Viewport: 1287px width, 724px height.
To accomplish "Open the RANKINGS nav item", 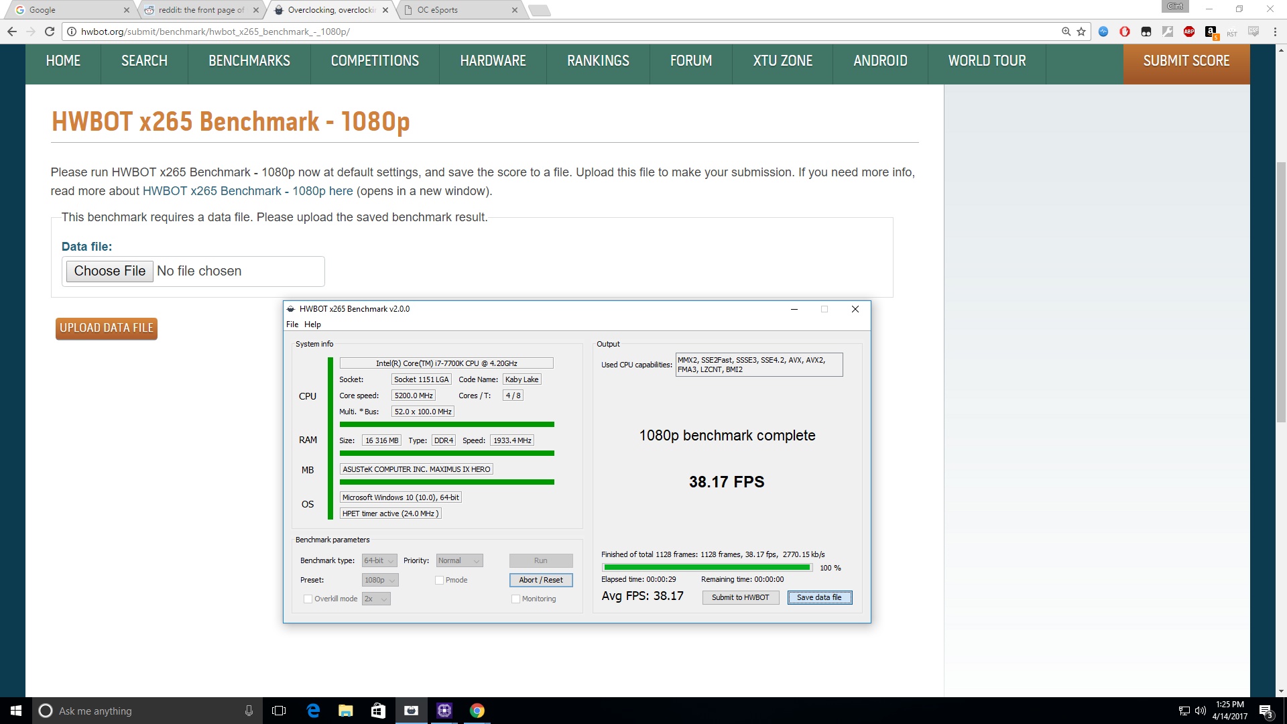I will pos(598,61).
